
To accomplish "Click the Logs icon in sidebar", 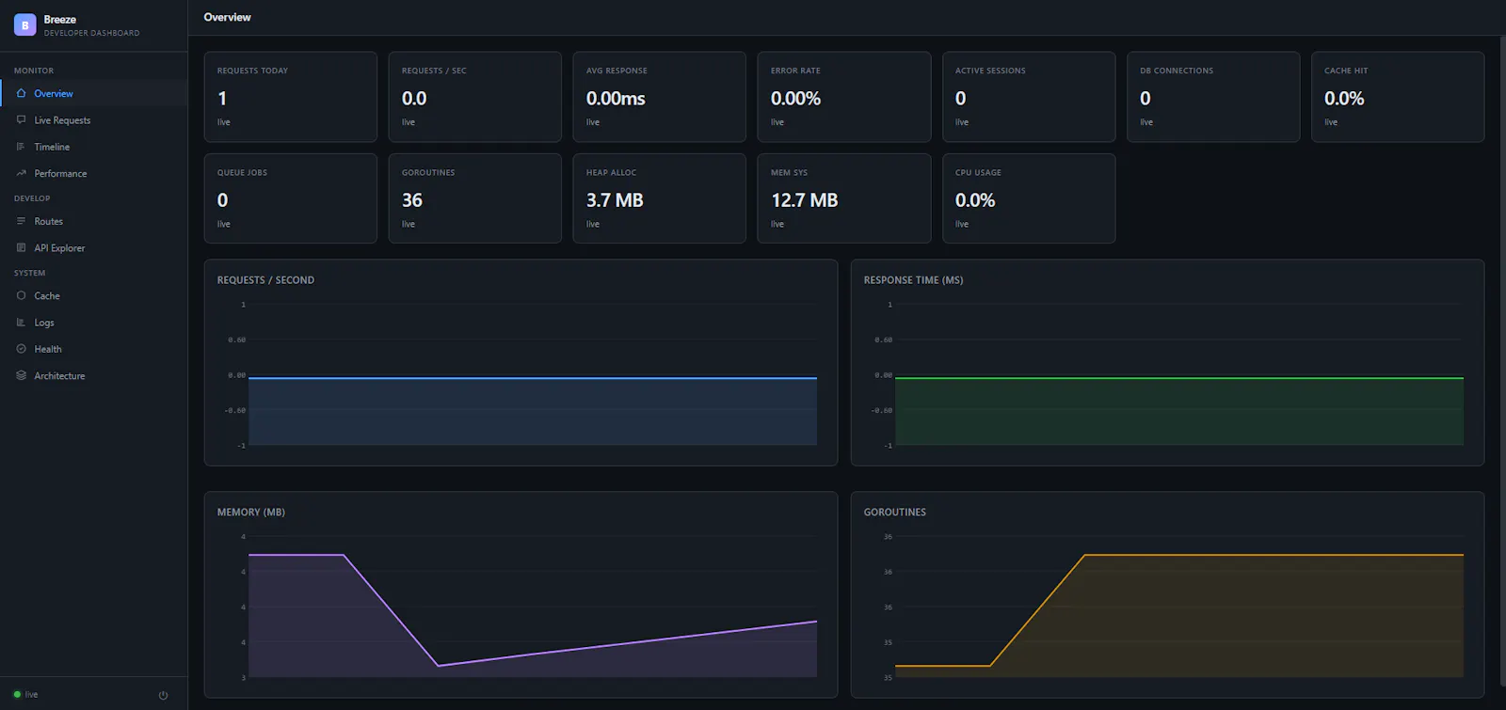I will (21, 323).
